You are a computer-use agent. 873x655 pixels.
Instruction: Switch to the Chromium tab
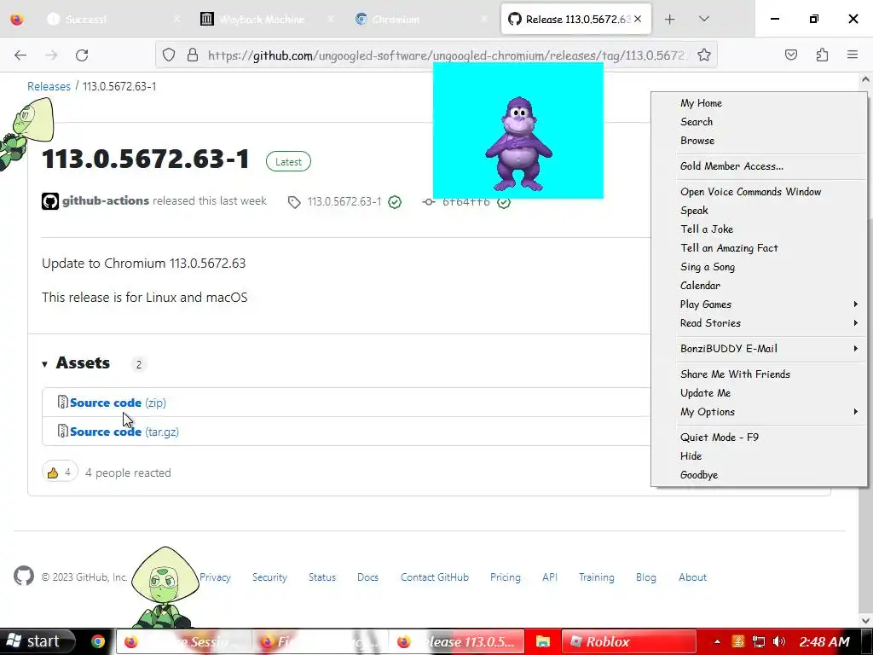(421, 20)
